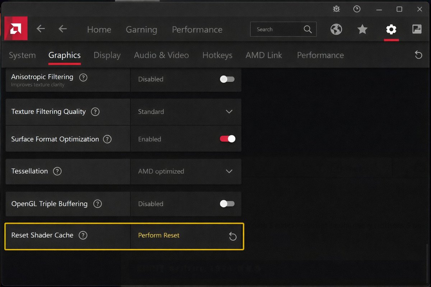431x287 pixels.
Task: Open the Audio & Video tab
Action: coord(161,55)
